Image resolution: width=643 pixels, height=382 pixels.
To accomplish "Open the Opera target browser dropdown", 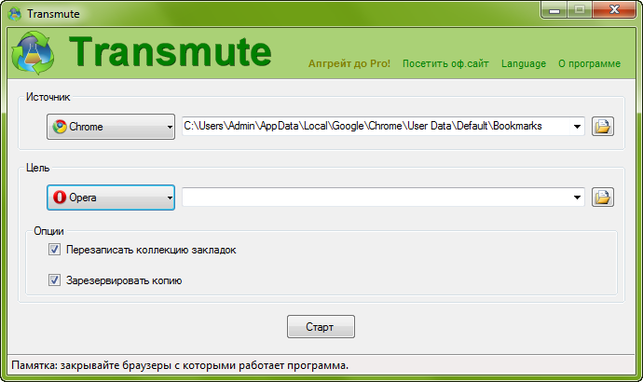I will pyautogui.click(x=111, y=198).
